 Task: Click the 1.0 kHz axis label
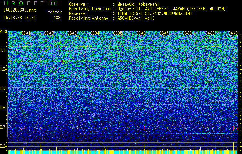[x=3, y=69]
